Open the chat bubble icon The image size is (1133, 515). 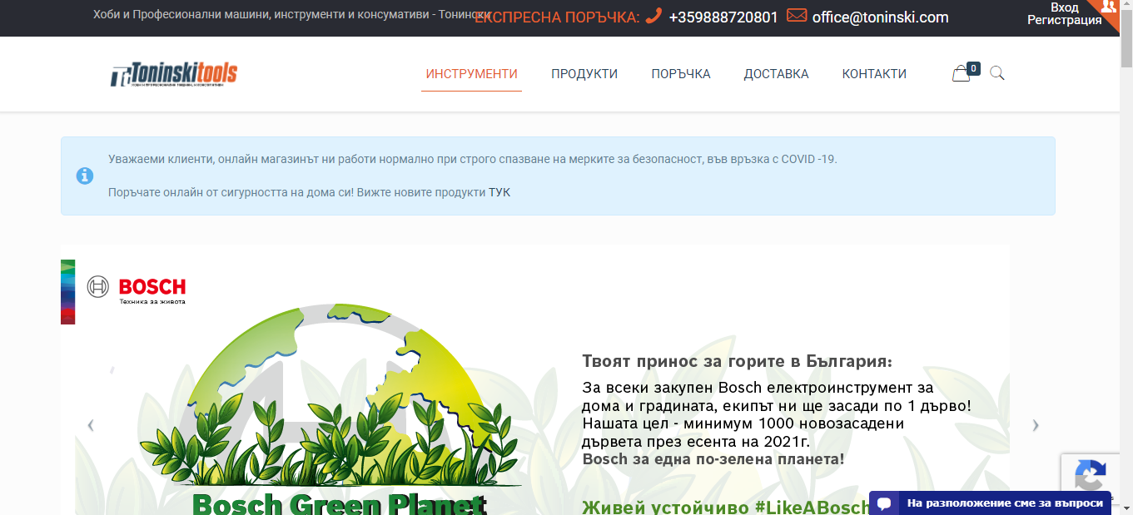[884, 503]
